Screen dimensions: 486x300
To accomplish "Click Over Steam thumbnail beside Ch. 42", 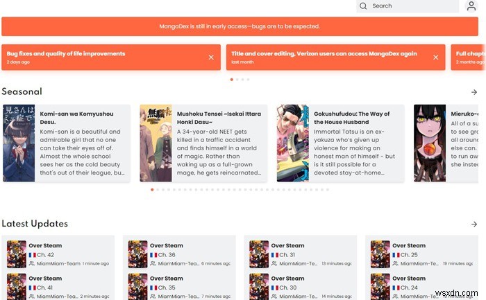I will point(17,254).
